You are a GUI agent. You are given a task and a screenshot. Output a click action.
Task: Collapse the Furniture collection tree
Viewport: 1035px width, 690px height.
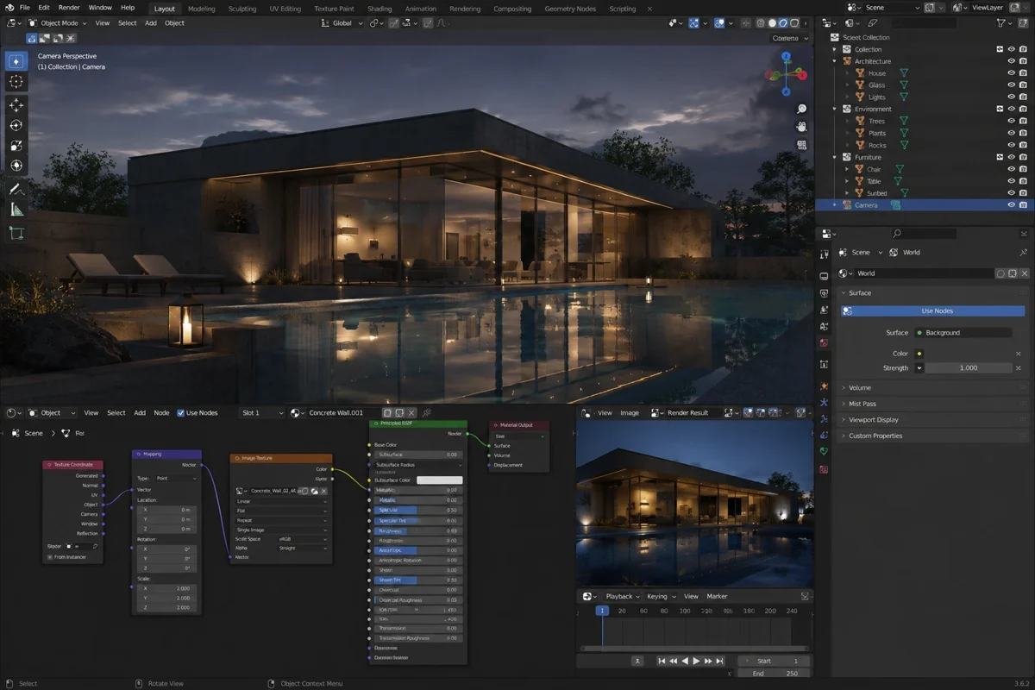[x=835, y=158]
